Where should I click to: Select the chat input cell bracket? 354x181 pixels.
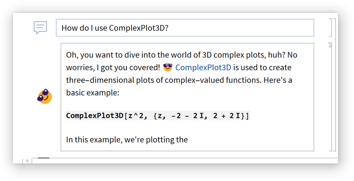[x=330, y=27]
